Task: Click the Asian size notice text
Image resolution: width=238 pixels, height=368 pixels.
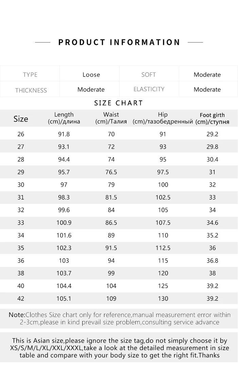Action: pos(119,348)
